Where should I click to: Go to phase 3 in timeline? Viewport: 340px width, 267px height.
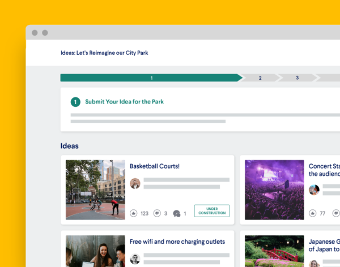click(x=297, y=77)
